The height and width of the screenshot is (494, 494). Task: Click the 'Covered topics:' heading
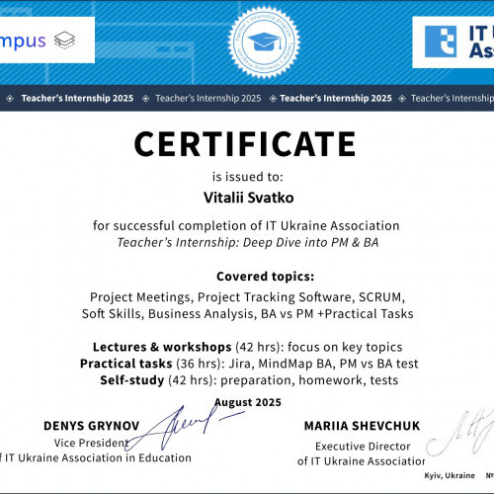pyautogui.click(x=266, y=277)
